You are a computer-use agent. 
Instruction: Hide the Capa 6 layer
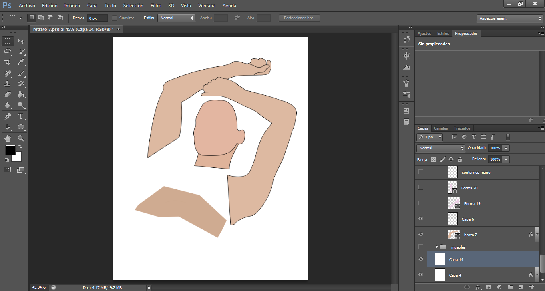pyautogui.click(x=420, y=219)
